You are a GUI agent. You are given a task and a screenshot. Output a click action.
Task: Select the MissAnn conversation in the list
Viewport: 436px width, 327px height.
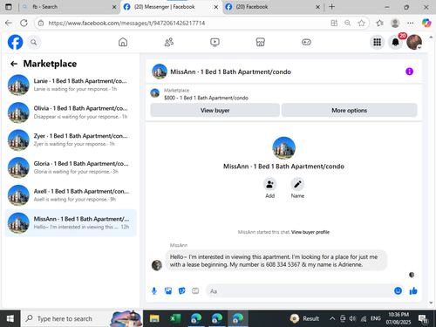71,223
